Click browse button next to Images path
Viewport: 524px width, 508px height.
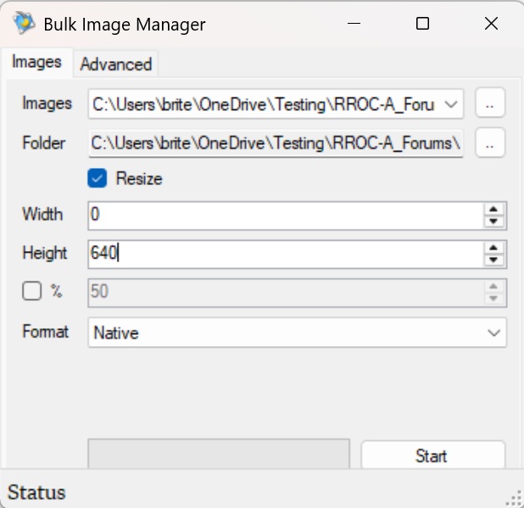[490, 103]
